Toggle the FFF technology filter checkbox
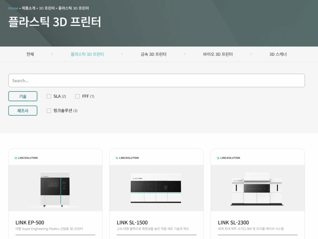318x239 pixels. [77, 97]
